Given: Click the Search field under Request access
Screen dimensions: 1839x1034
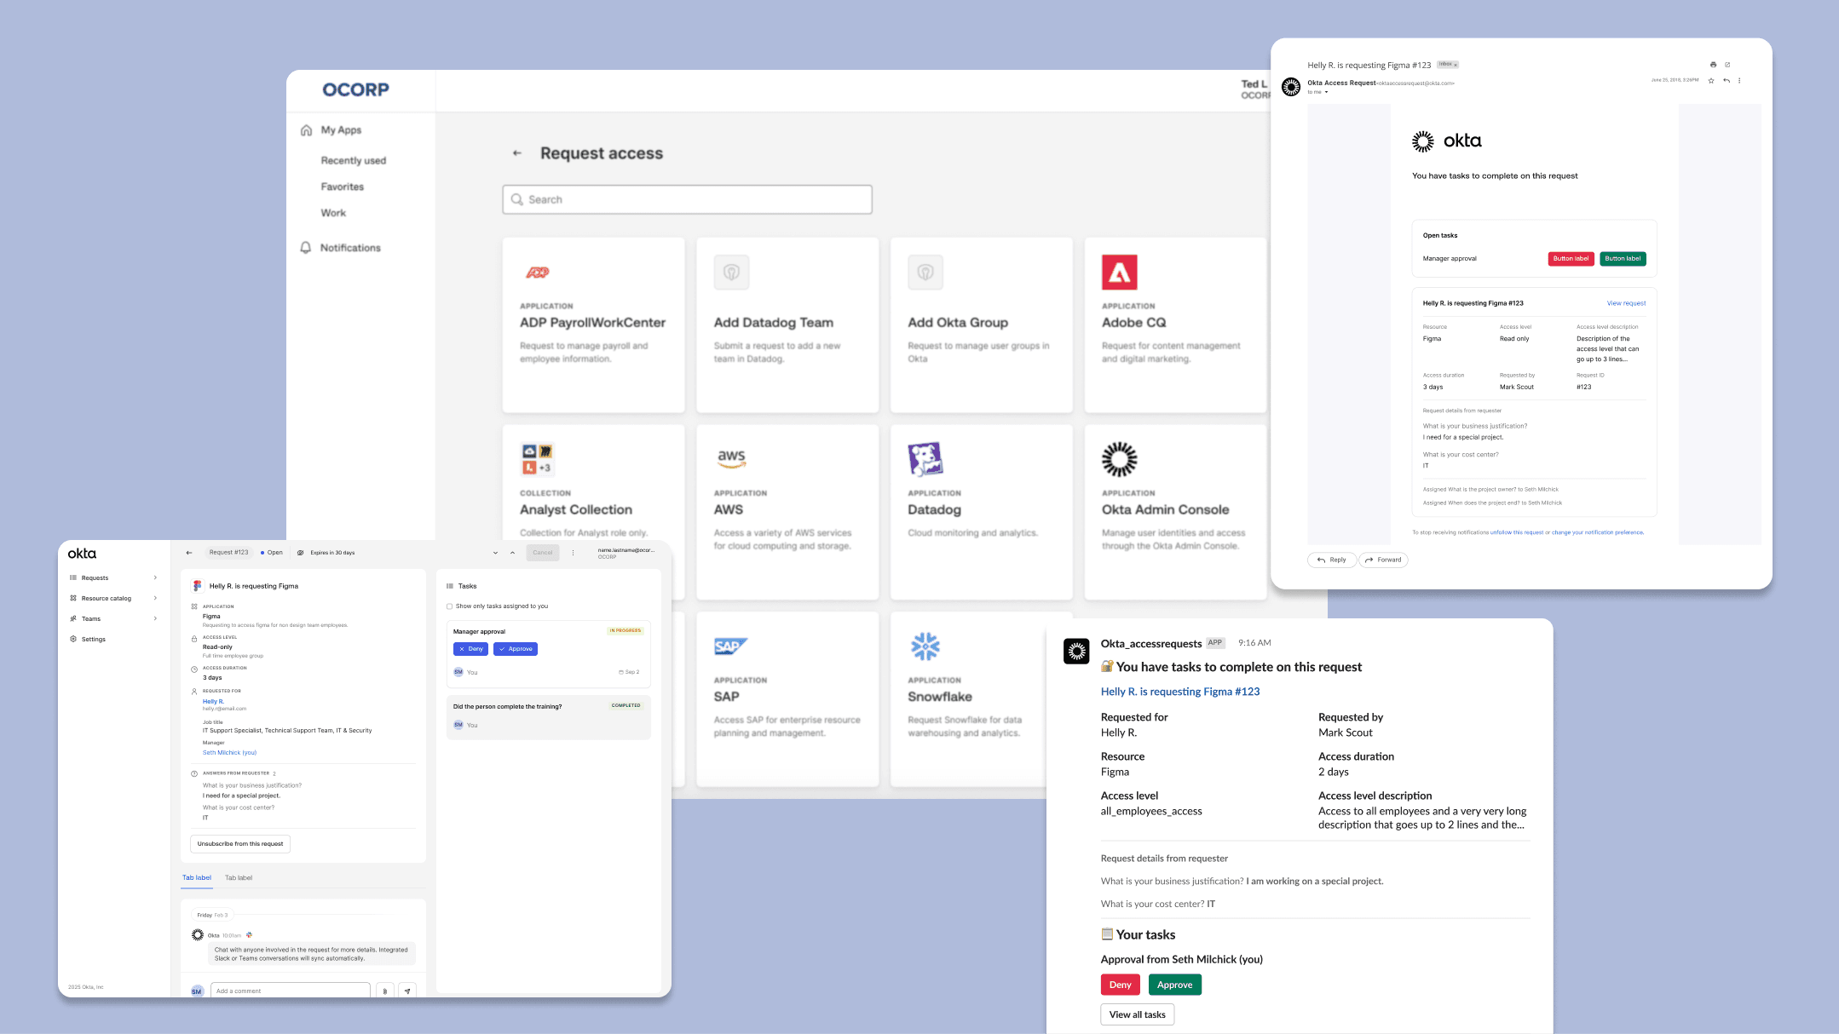Looking at the screenshot, I should 687,199.
